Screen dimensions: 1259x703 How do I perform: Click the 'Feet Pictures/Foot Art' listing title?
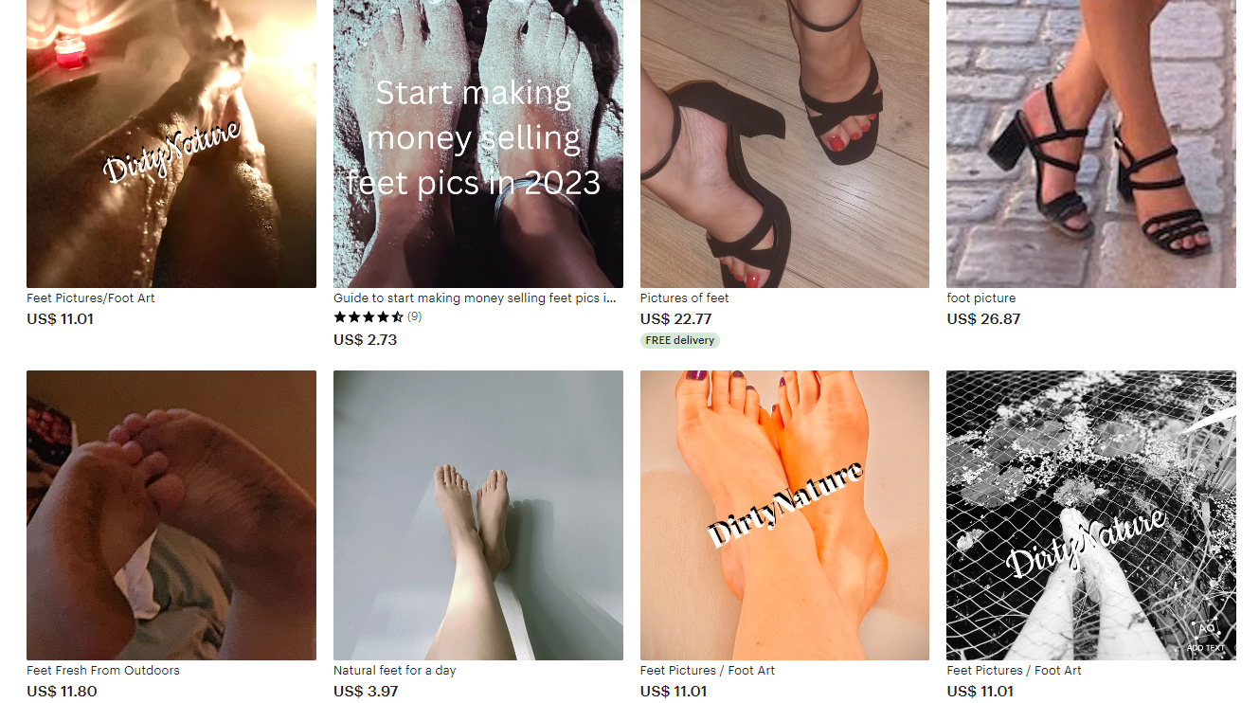[x=91, y=298]
